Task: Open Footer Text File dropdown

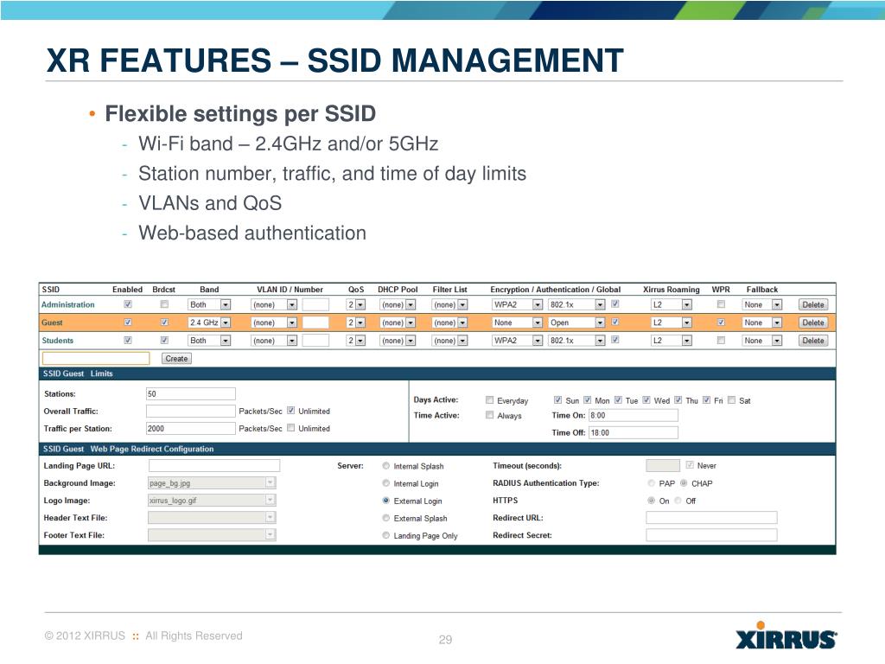Action: click(212, 534)
